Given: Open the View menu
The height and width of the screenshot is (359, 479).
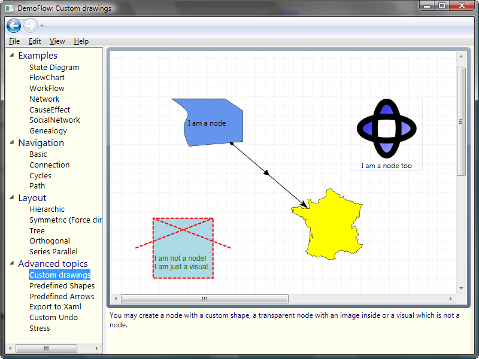Looking at the screenshot, I should point(57,41).
